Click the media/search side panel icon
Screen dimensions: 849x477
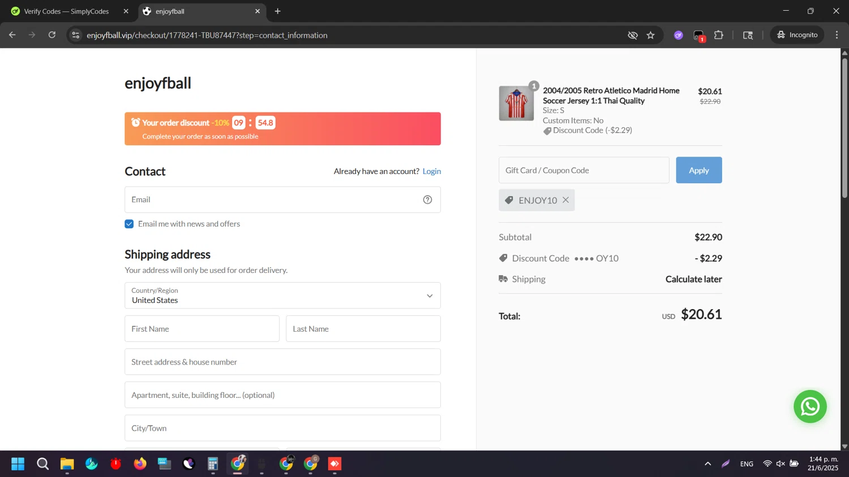click(748, 35)
